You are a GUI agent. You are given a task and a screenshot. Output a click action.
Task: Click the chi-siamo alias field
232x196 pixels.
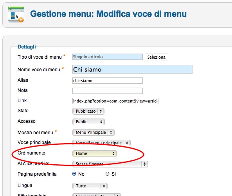(108, 81)
